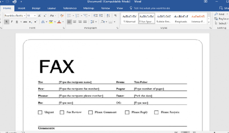Open line and paragraph spacing

pyautogui.click(x=92, y=22)
